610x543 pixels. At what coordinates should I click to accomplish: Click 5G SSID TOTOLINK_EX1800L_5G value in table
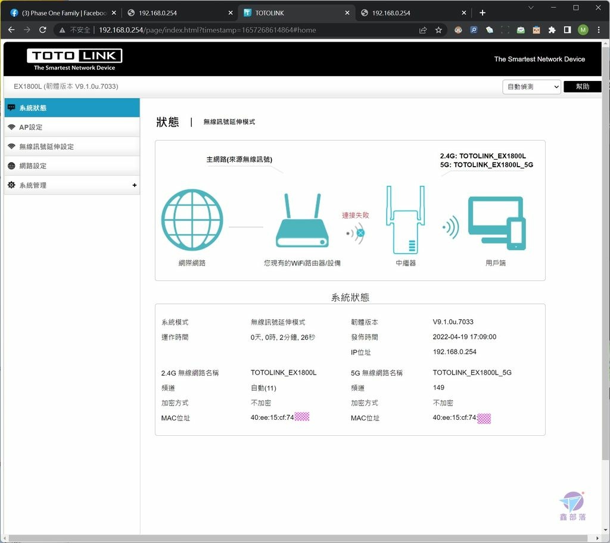pyautogui.click(x=472, y=373)
